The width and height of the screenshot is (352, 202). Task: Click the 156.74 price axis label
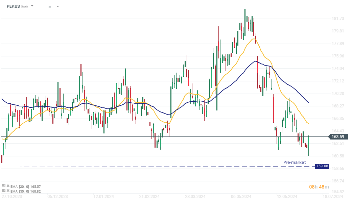point(338,181)
